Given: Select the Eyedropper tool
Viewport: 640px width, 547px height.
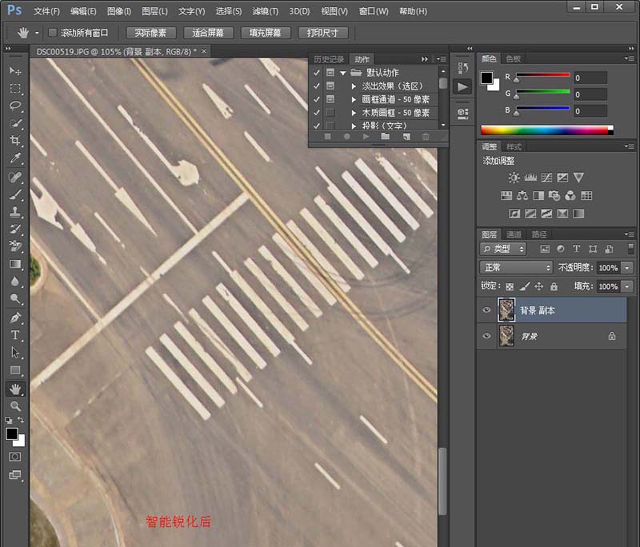Looking at the screenshot, I should [15, 158].
